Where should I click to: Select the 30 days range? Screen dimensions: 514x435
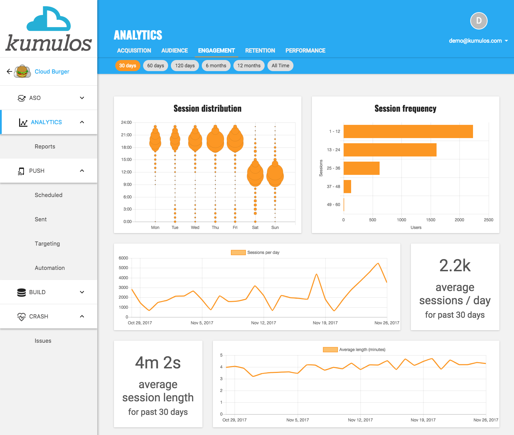(x=127, y=66)
